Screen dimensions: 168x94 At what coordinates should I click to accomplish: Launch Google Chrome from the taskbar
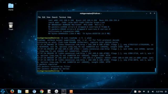(x=42, y=91)
